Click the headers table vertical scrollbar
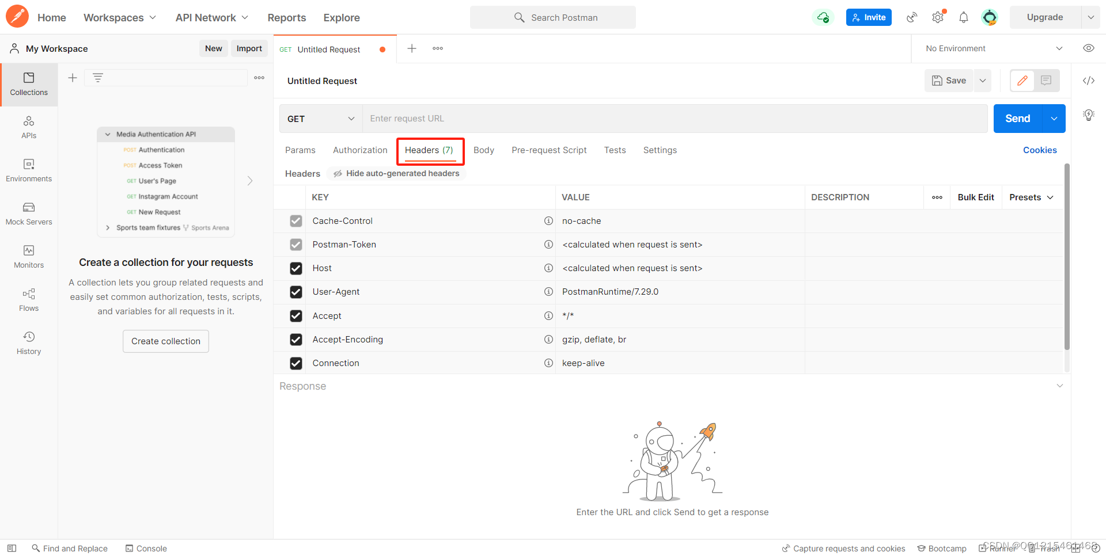 (1067, 257)
